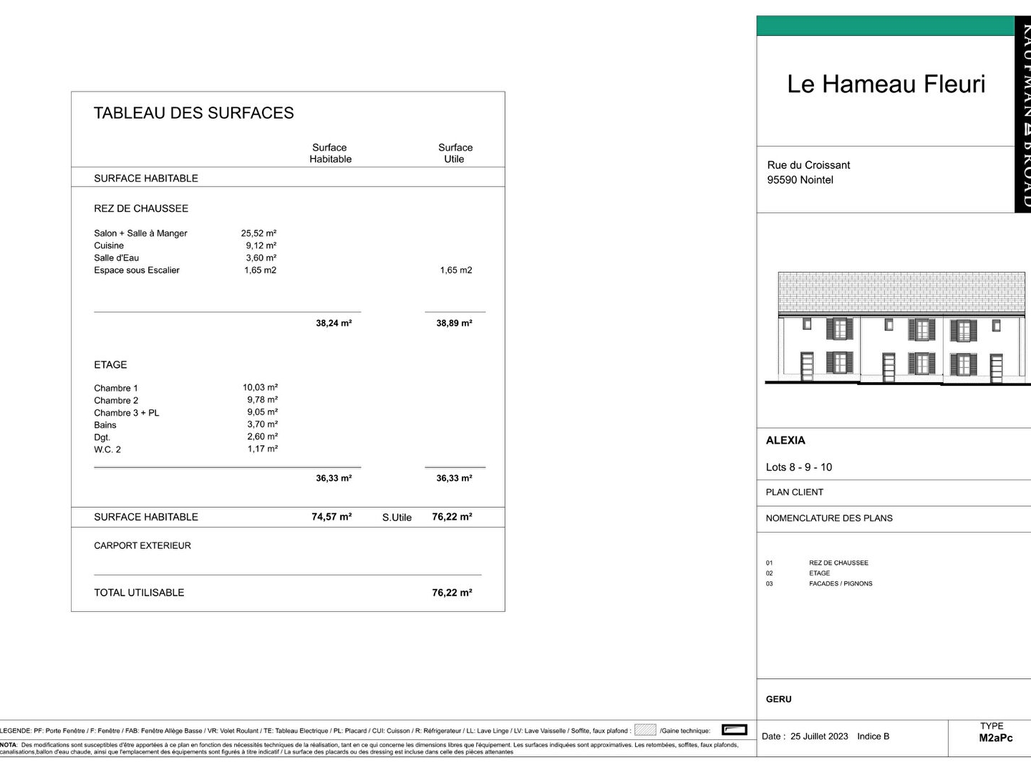Screen dimensions: 1031x773
Task: Click the "TABLEAU DES SURFACES" title
Action: 194,113
